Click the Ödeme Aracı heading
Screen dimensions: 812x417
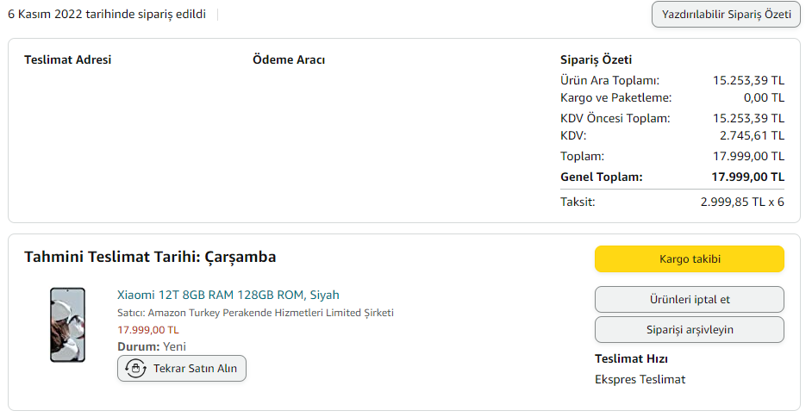tap(288, 59)
